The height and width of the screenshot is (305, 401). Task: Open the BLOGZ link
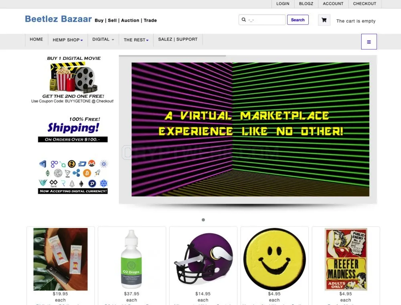[306, 4]
